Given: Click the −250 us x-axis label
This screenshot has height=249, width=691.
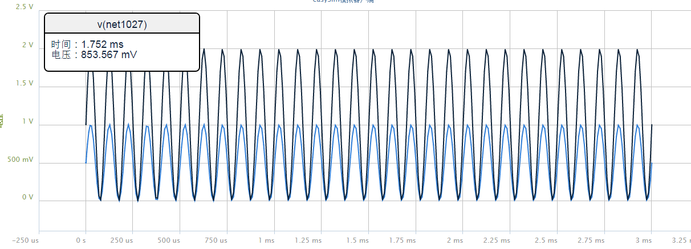Looking at the screenshot, I should pos(26,241).
